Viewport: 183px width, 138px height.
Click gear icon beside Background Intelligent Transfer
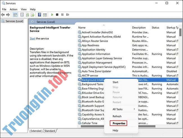coord(80,80)
